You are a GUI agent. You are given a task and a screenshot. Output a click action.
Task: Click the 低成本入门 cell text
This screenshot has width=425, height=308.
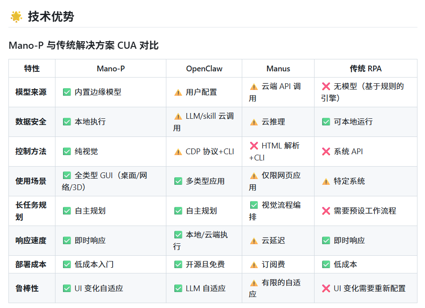click(x=94, y=264)
